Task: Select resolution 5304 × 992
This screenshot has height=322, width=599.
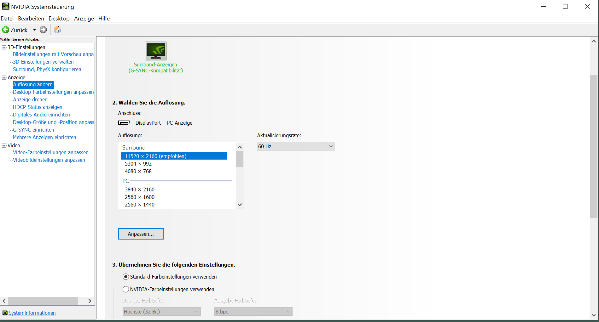Action: click(174, 164)
